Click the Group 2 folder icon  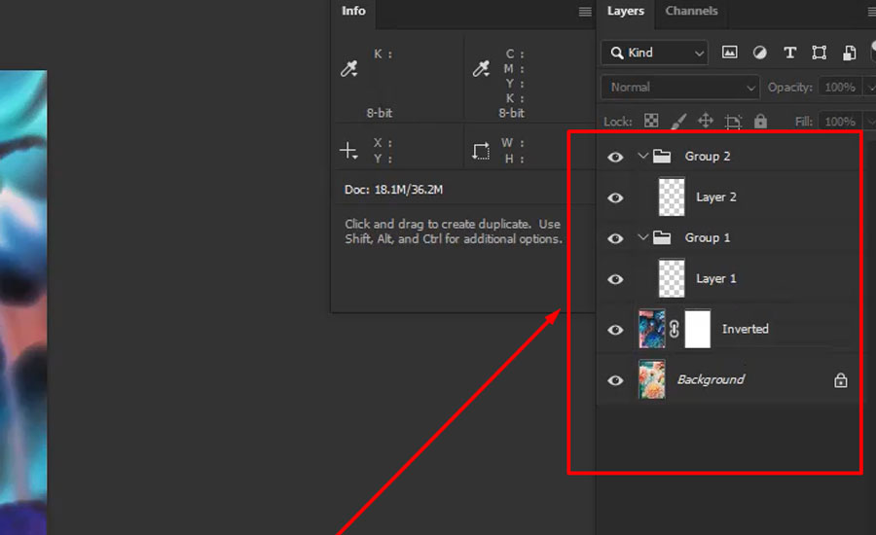pos(662,157)
